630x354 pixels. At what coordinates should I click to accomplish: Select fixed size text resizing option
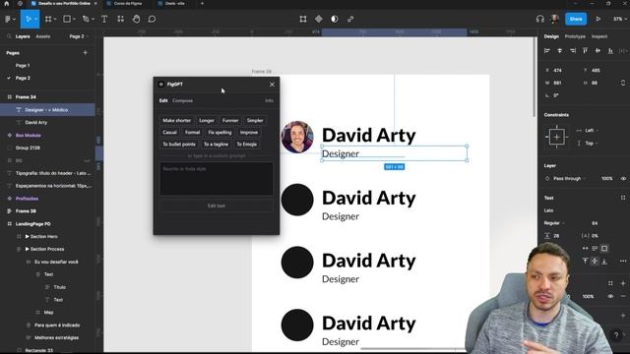(x=604, y=249)
